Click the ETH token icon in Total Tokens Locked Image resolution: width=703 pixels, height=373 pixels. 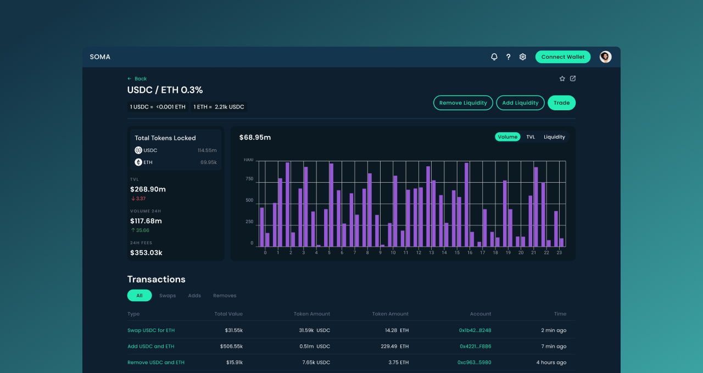[138, 162]
